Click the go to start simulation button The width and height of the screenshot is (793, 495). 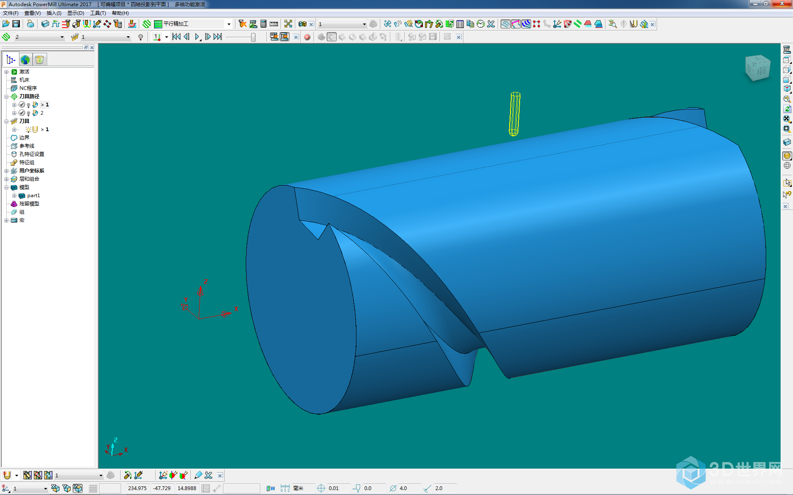click(176, 37)
